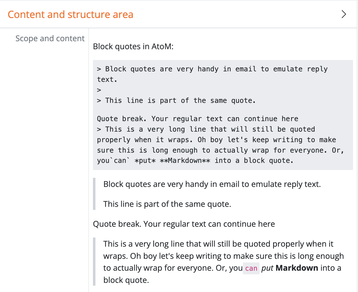358x292 pixels.
Task: Click the rendered paragraph "Quote break. Your regular text"
Action: pyautogui.click(x=184, y=224)
